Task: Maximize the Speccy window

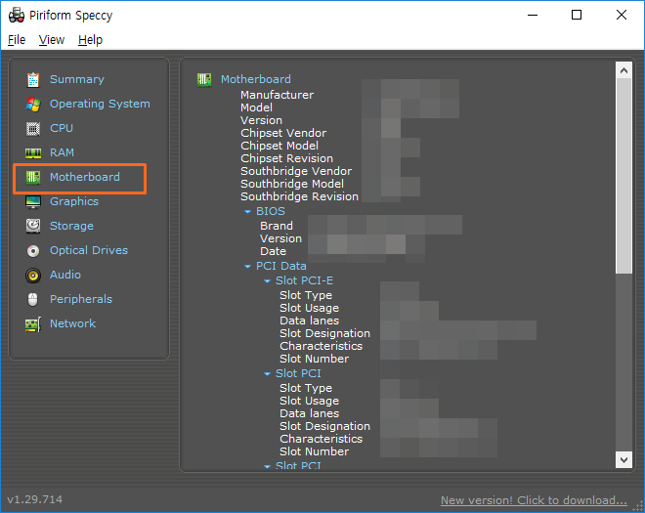Action: (577, 16)
